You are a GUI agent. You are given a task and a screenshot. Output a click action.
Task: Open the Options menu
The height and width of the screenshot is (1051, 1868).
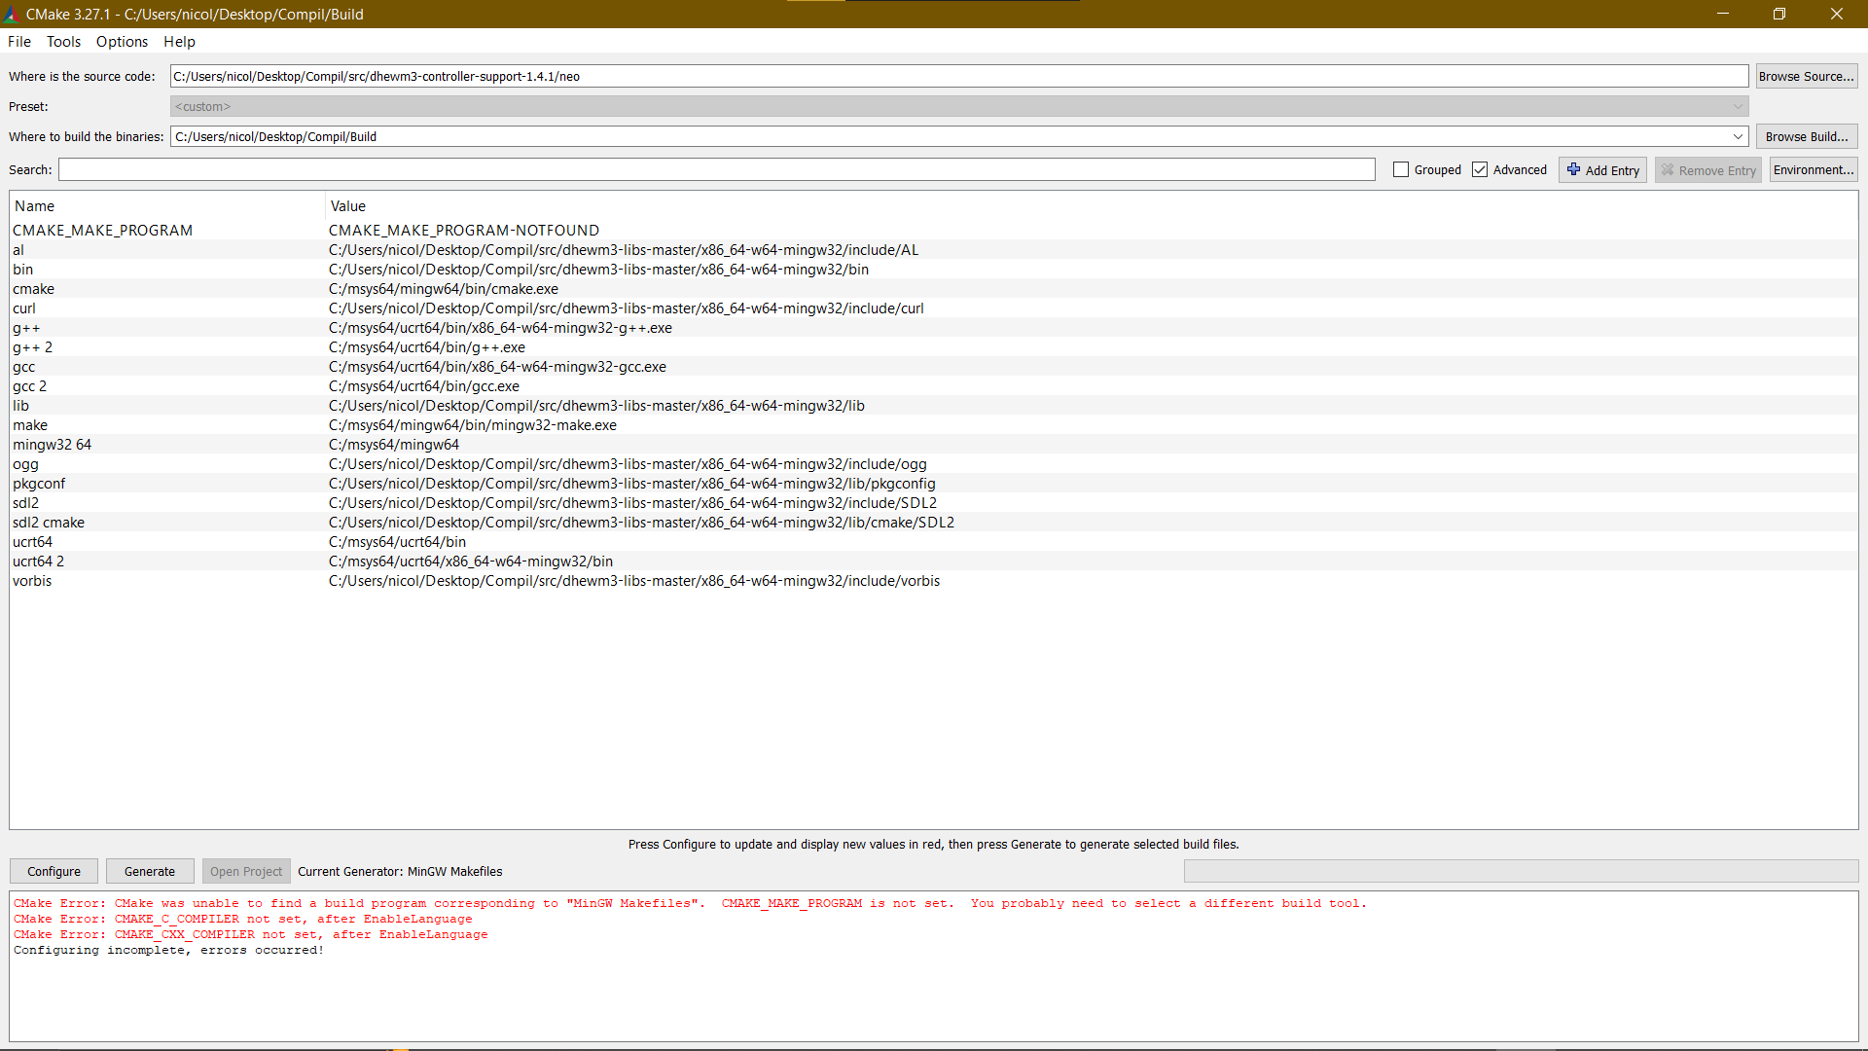pos(122,42)
